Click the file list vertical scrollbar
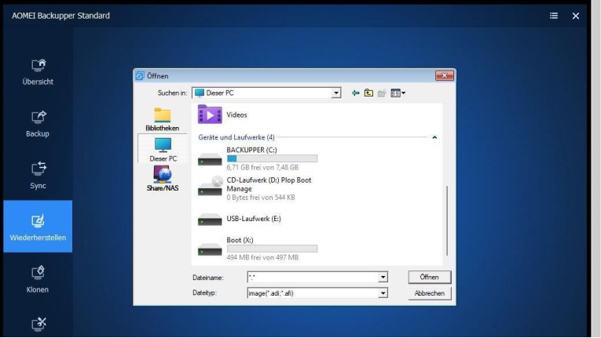Screen dimensions: 601x338 [447, 220]
